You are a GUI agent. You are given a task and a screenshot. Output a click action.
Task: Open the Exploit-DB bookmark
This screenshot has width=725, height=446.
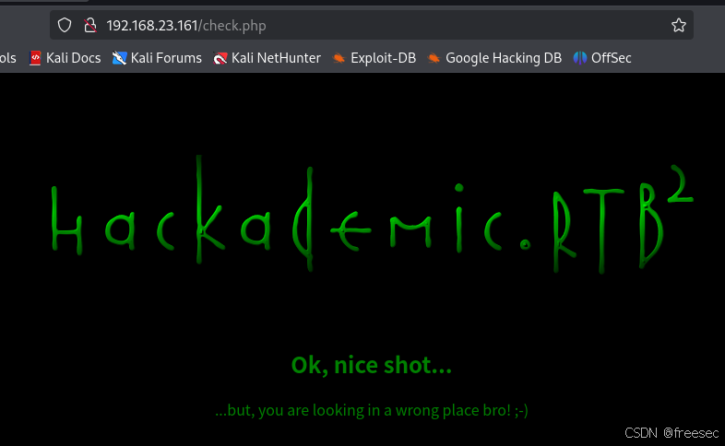click(x=374, y=58)
